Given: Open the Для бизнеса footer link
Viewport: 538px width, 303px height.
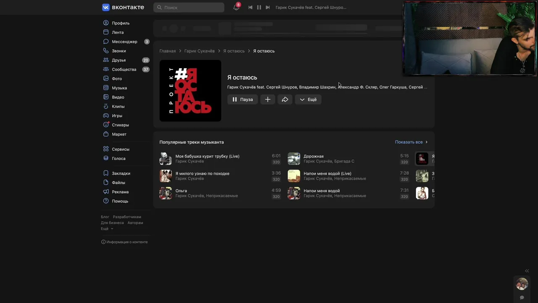Looking at the screenshot, I should click(x=112, y=223).
